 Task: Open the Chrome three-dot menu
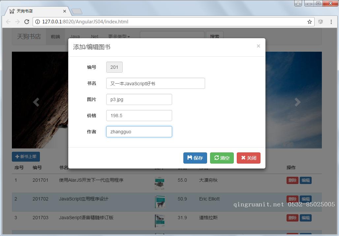coord(331,22)
